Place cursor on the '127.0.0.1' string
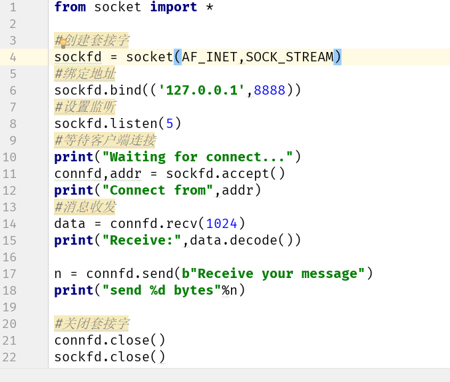 coord(202,90)
